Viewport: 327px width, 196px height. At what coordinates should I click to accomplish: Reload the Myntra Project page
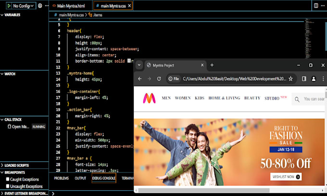[159, 79]
